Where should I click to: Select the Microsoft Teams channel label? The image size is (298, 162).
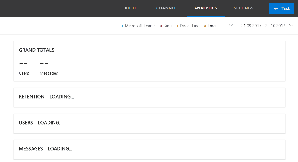[140, 26]
